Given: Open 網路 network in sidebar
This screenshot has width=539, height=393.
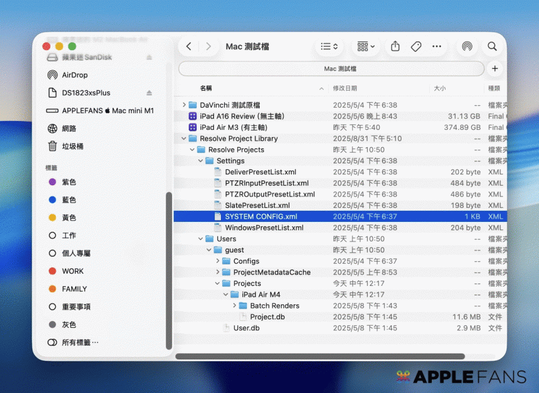Looking at the screenshot, I should (69, 128).
